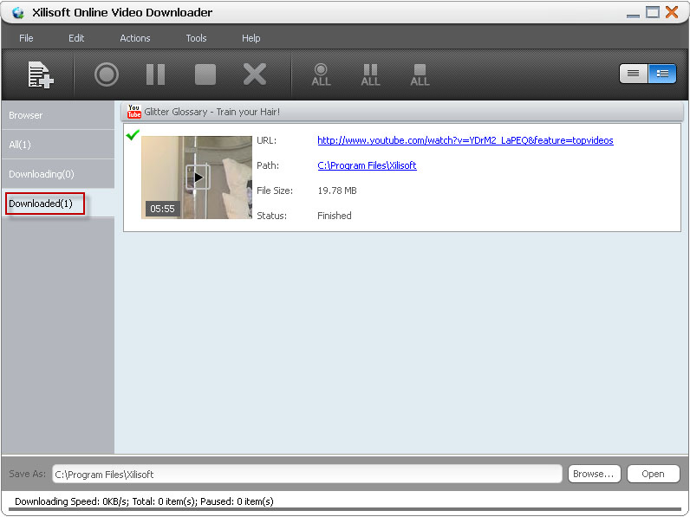This screenshot has height=517, width=690.
Task: Remove the selected task with X icon
Action: [254, 74]
